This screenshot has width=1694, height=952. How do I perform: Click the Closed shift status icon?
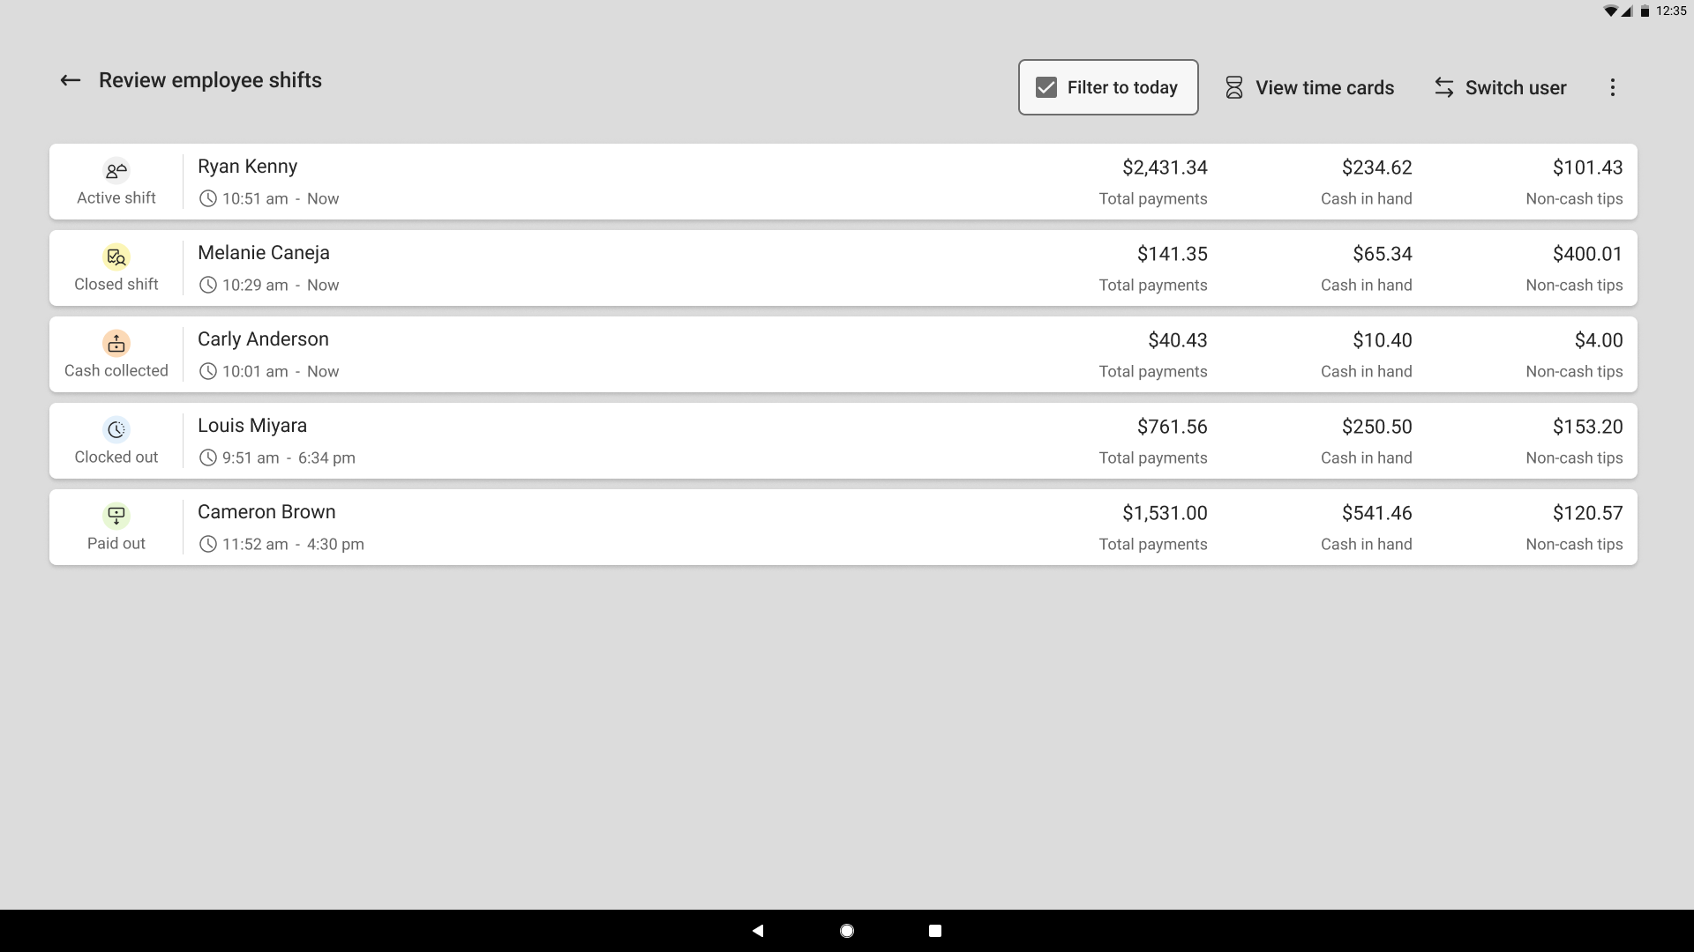tap(116, 257)
